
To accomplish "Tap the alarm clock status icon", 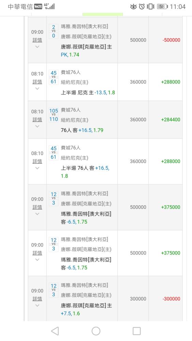I will tap(142, 6).
